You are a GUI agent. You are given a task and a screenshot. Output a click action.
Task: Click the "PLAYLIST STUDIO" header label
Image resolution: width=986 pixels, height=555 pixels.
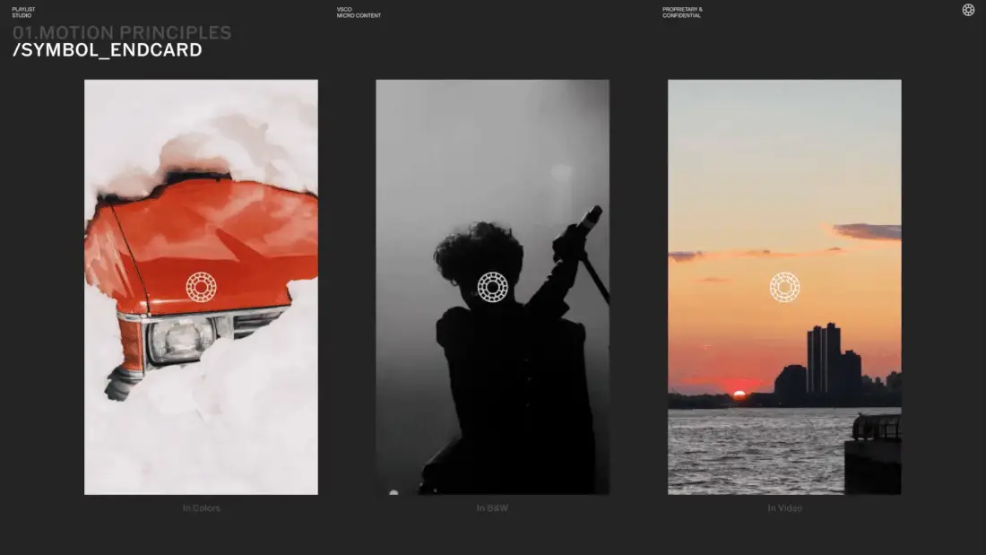pos(24,13)
